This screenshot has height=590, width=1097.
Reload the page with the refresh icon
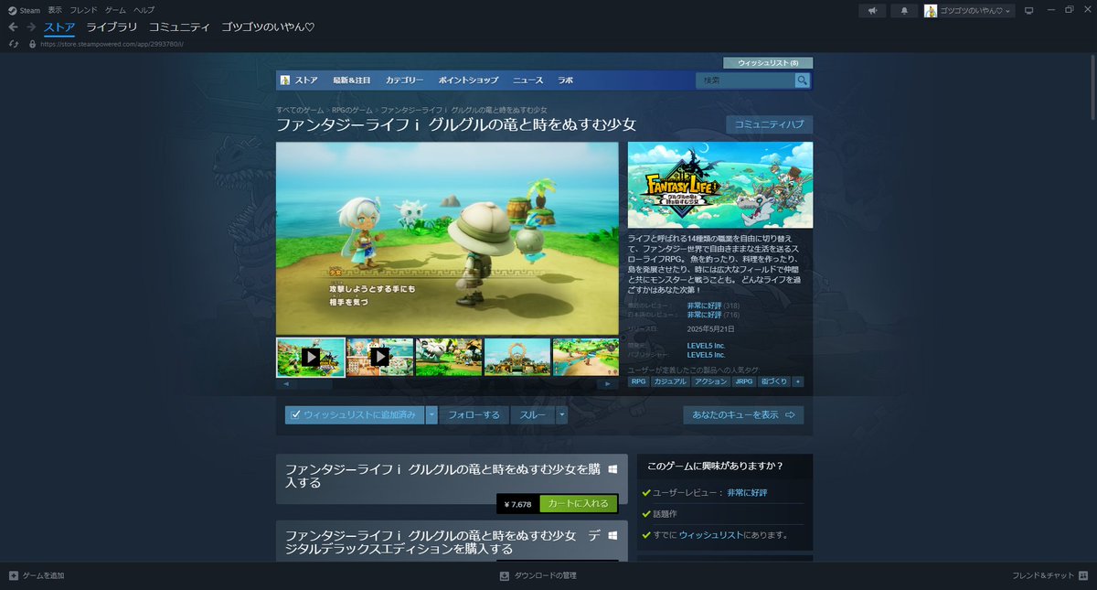click(14, 44)
